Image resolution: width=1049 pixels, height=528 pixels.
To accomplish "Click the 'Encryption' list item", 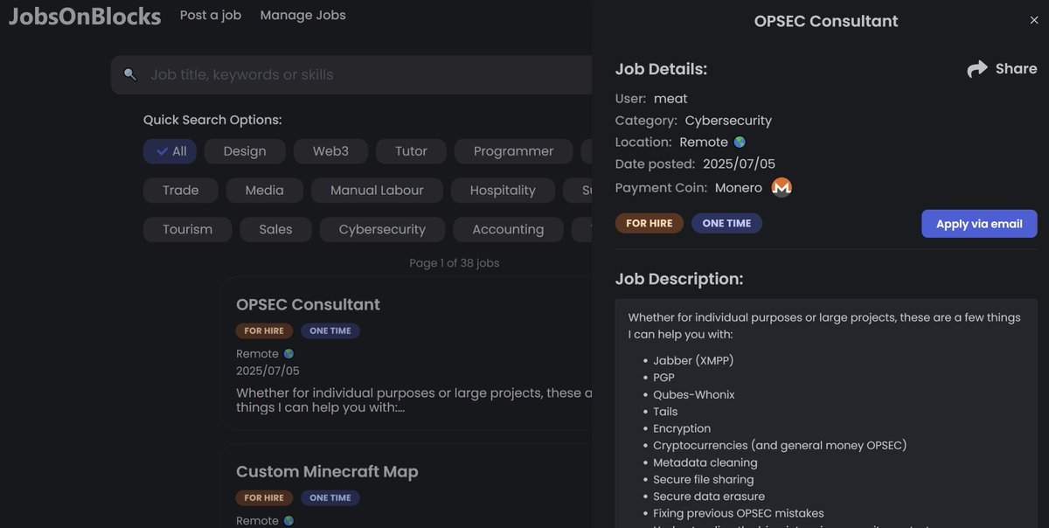I will point(682,428).
